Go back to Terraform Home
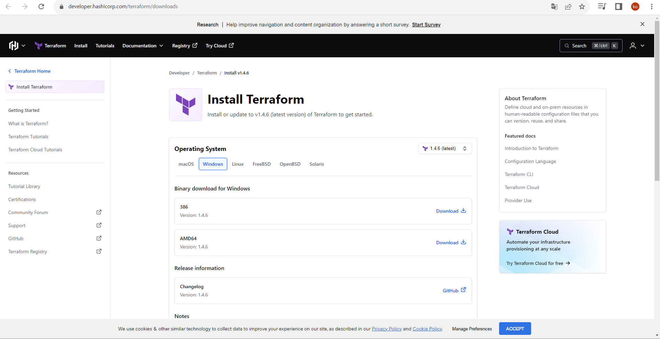660x339 pixels. 29,71
